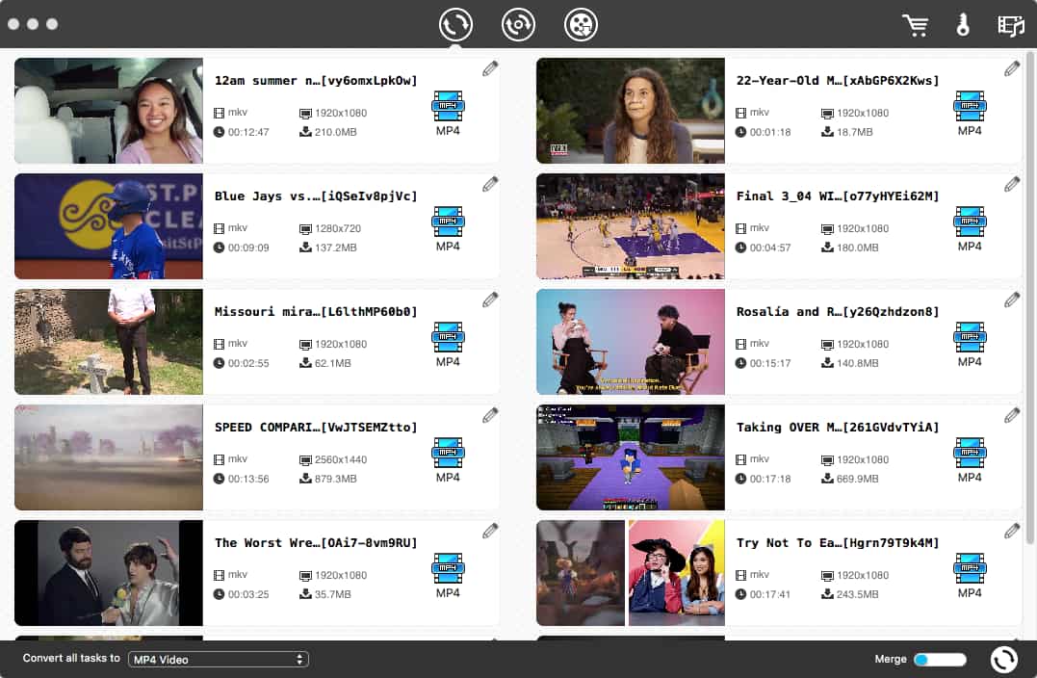The width and height of the screenshot is (1037, 678).
Task: Start conversion with the bottom-right convert button
Action: 1003,659
